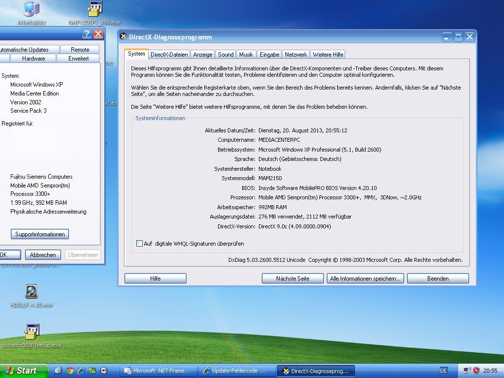Open Chrome from the quick launch bar
504x378 pixels.
(x=70, y=371)
